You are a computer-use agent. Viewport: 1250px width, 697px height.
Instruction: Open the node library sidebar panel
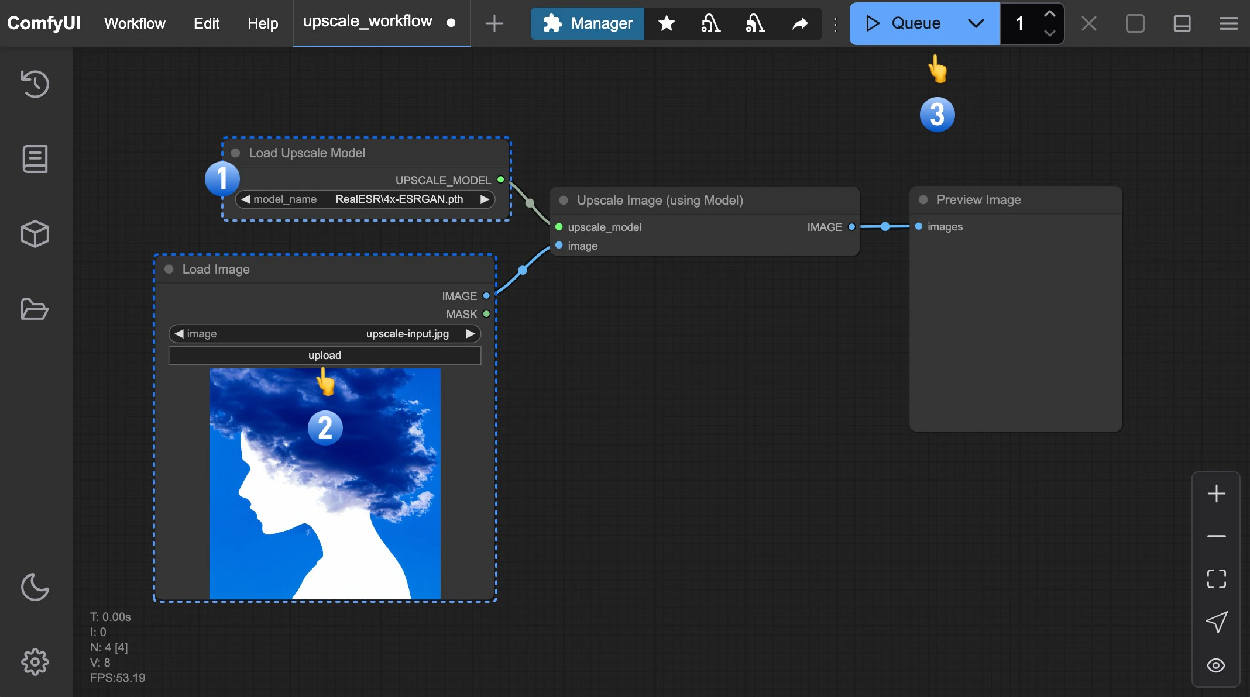tap(35, 159)
